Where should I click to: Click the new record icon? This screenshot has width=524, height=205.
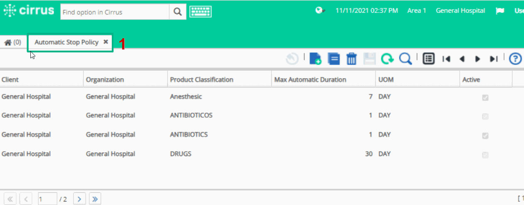[x=316, y=59]
